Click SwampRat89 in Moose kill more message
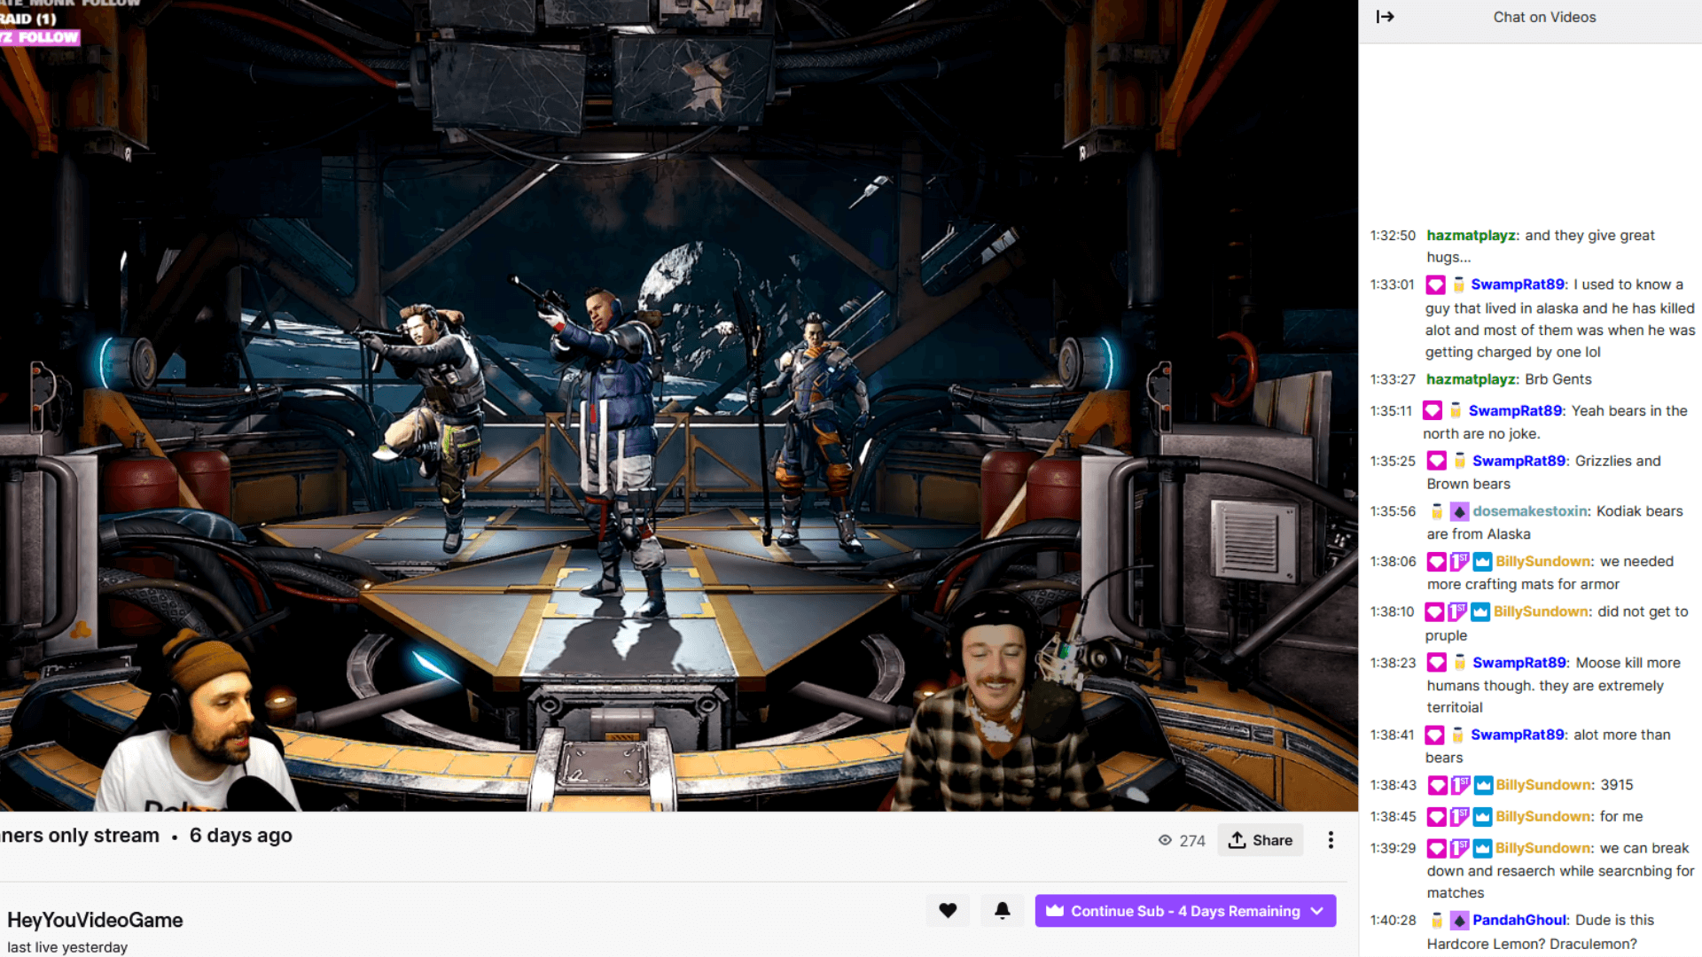The height and width of the screenshot is (957, 1702). point(1520,663)
